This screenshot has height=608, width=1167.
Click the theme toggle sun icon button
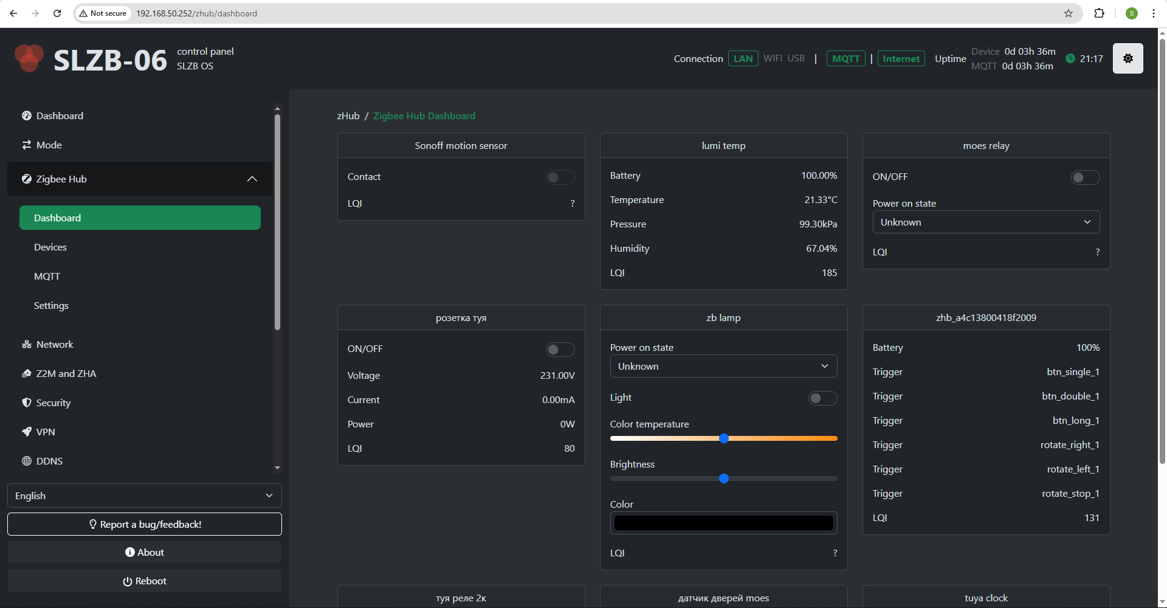click(x=1127, y=58)
